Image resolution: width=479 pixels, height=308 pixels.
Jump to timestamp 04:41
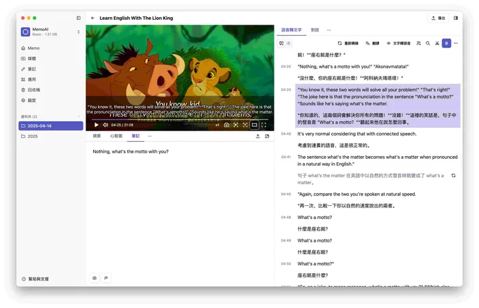[x=286, y=157]
